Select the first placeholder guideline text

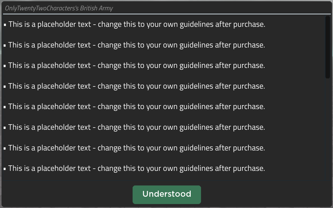pos(137,24)
